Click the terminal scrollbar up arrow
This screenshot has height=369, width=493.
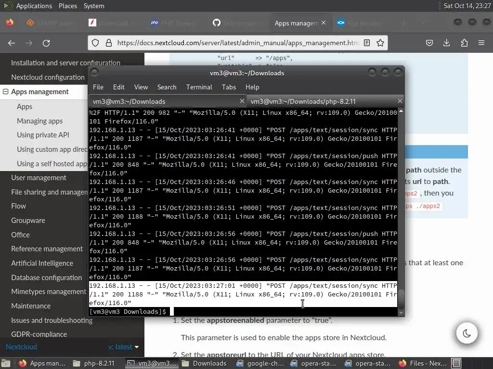point(401,111)
